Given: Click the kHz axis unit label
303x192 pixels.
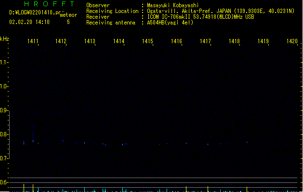Looking at the screenshot, I should point(4,39).
